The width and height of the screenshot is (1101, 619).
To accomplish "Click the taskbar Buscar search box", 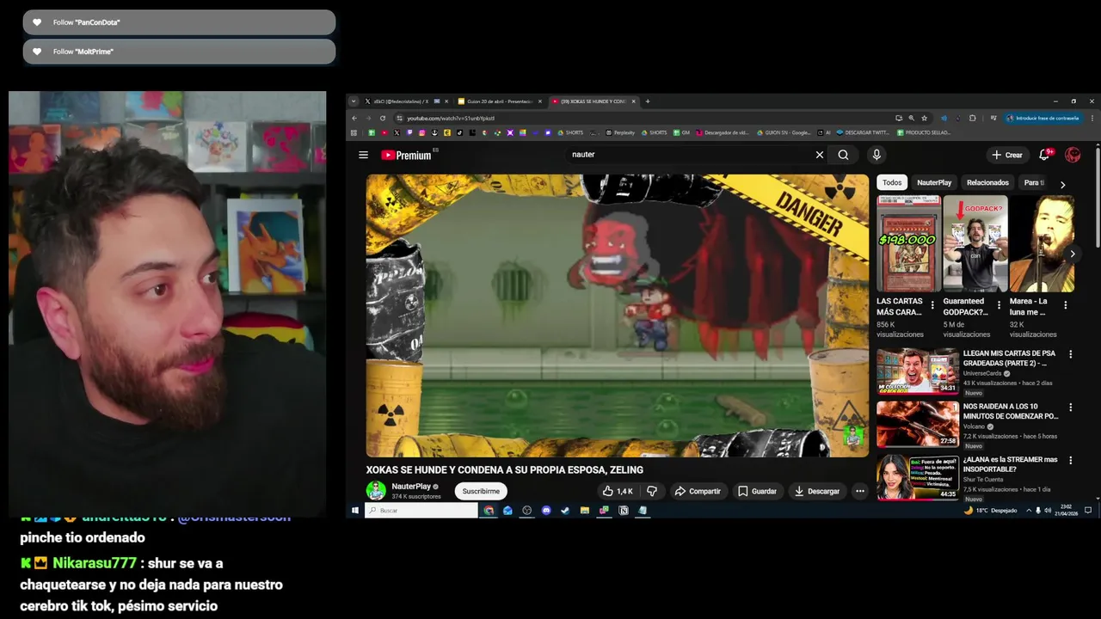I will 421,510.
